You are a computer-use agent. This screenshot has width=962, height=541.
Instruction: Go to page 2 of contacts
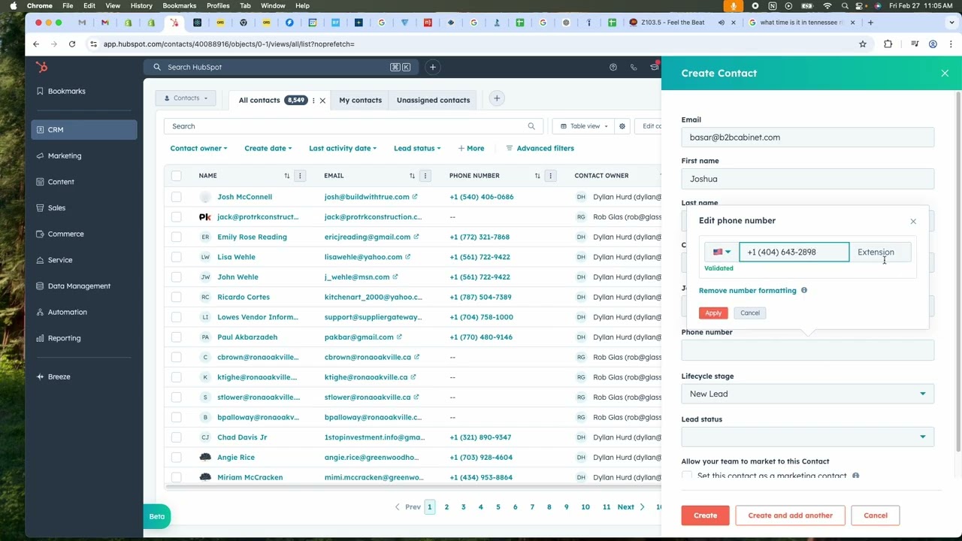coord(446,507)
